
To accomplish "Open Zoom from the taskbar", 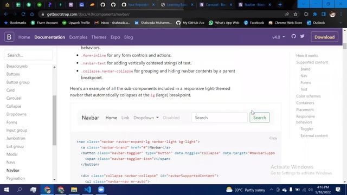I will tap(101, 190).
